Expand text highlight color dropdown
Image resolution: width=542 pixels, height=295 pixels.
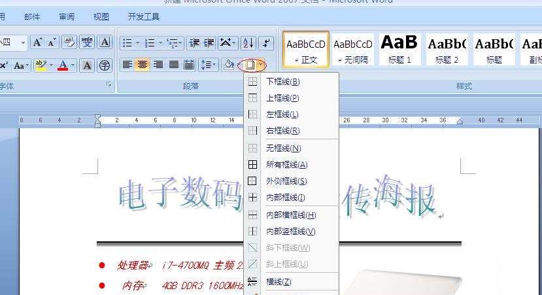coord(51,65)
